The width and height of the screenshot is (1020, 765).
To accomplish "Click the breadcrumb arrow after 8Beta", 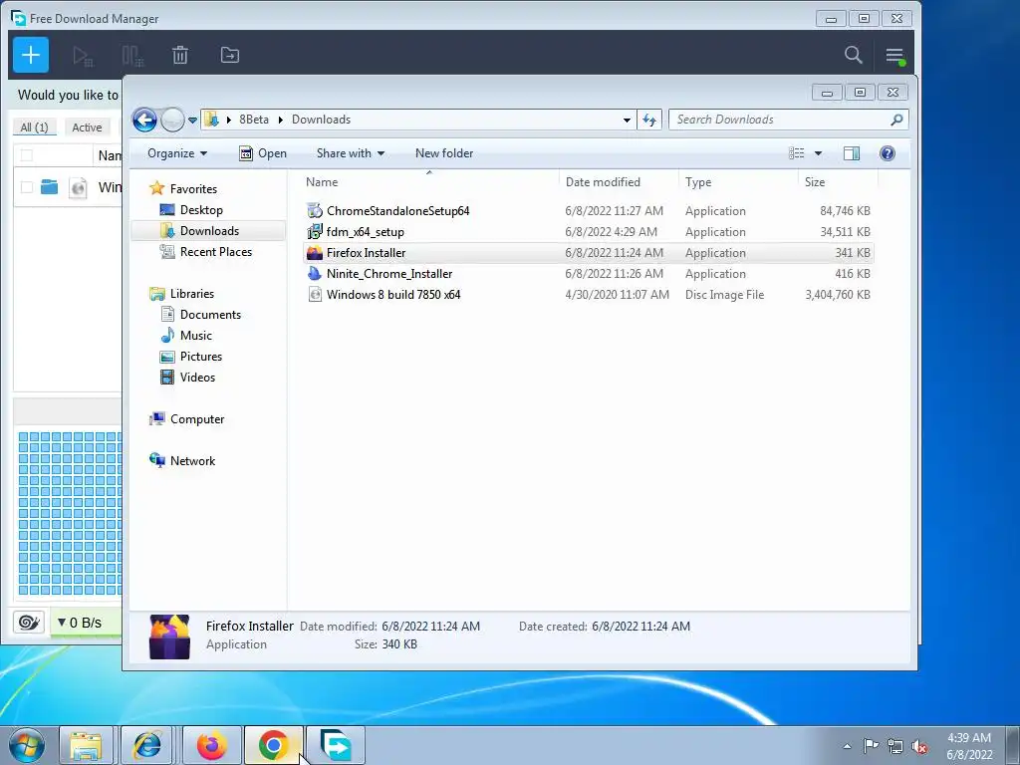I will coord(280,120).
